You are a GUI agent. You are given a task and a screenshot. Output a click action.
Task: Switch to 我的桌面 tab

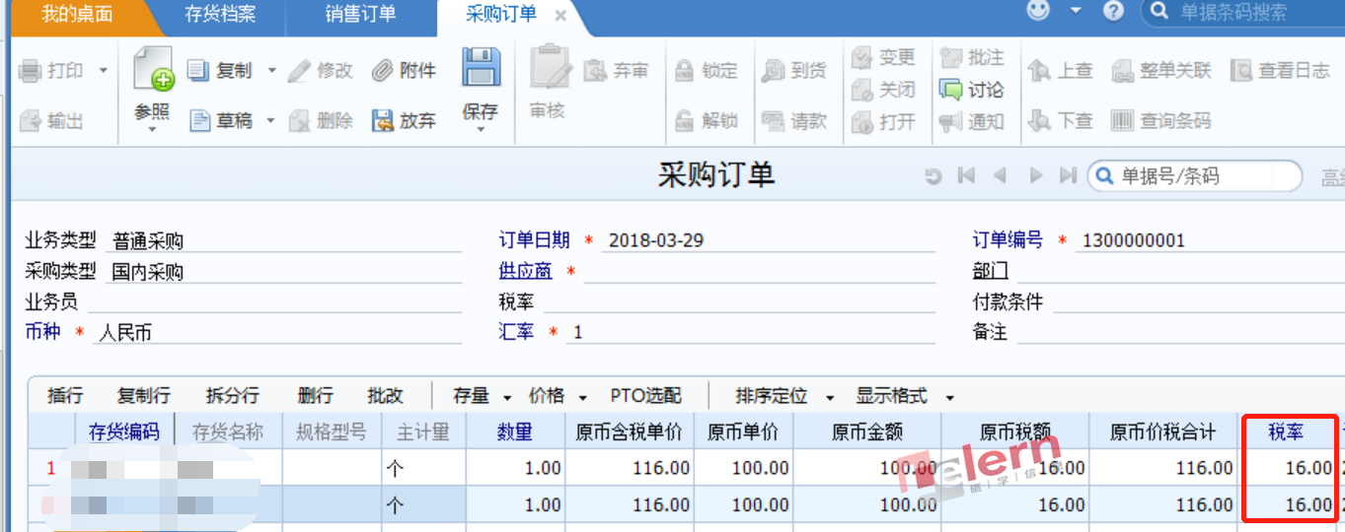tap(77, 15)
